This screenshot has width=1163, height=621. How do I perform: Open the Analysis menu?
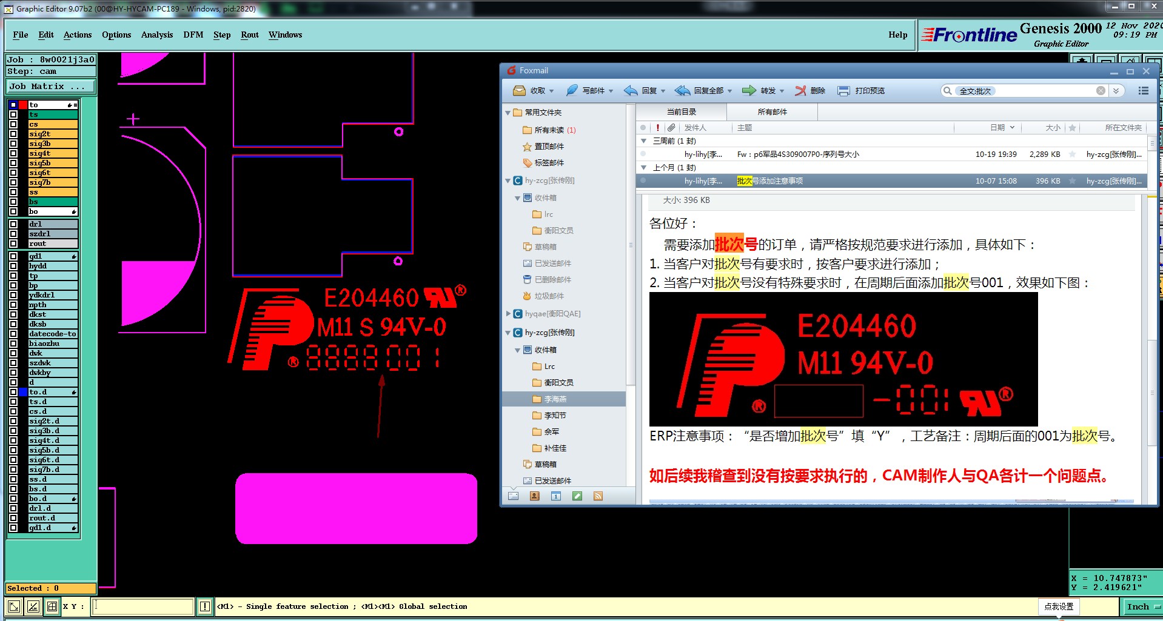[157, 35]
